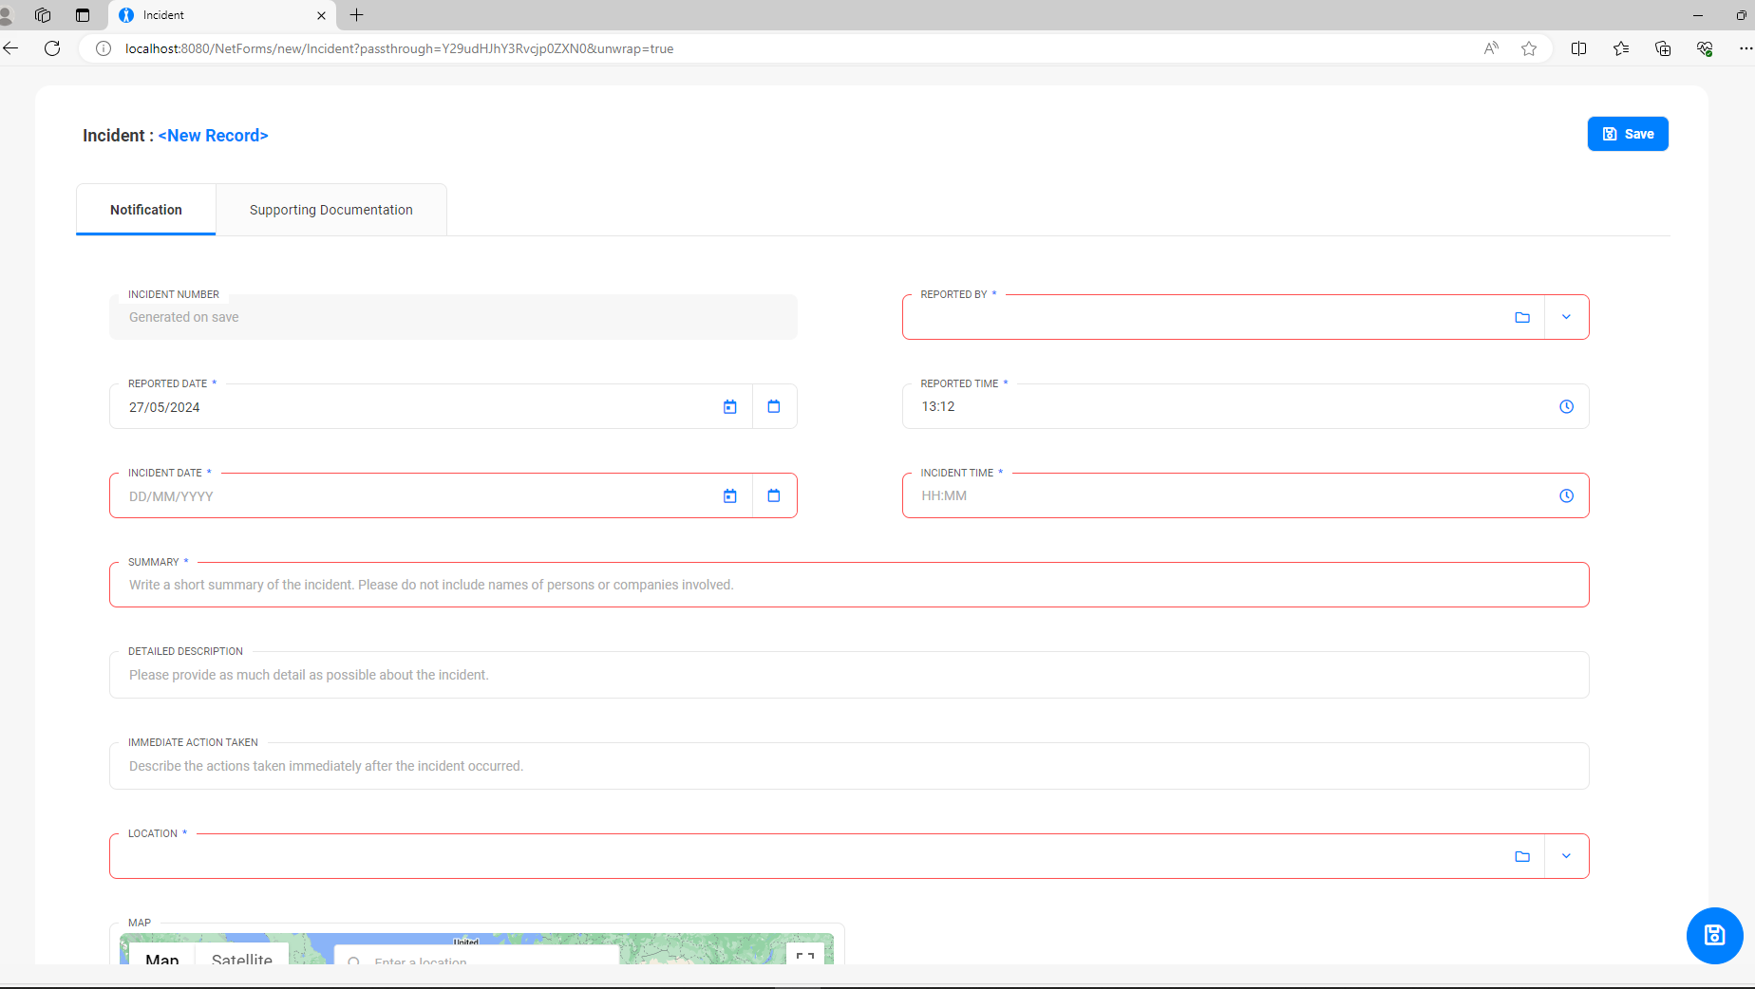Open the Reported Date calendar picker

[x=774, y=406]
